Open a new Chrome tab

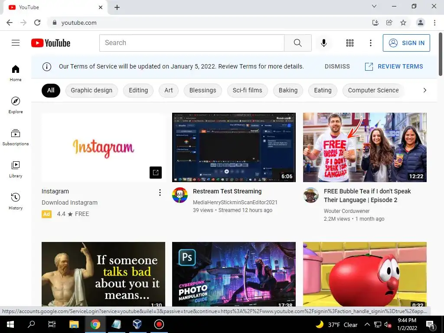click(x=117, y=7)
